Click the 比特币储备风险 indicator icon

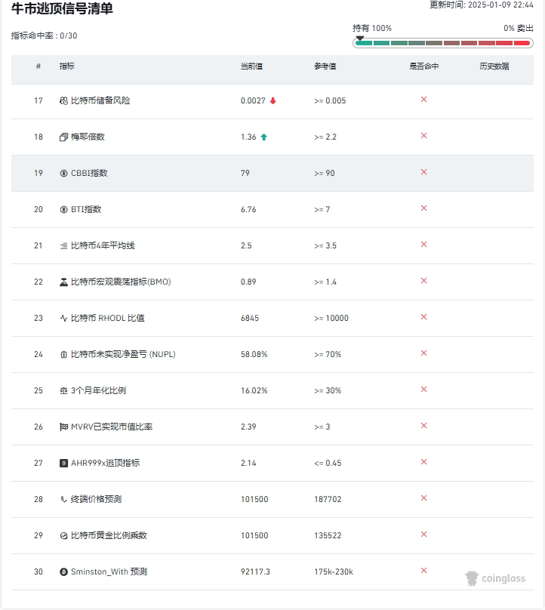tap(63, 100)
